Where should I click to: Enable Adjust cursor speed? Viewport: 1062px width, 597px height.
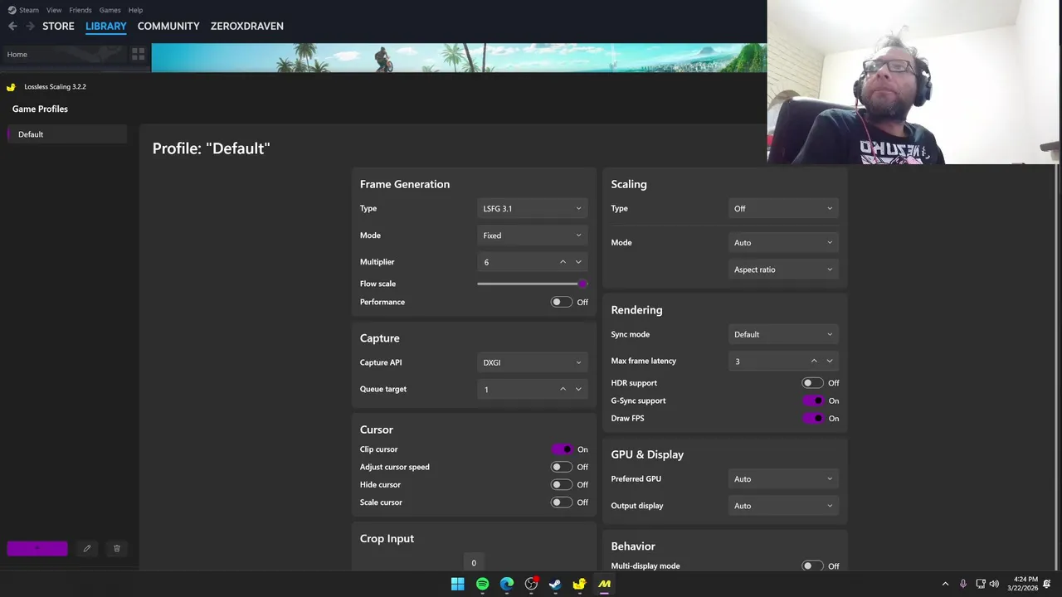tap(562, 467)
